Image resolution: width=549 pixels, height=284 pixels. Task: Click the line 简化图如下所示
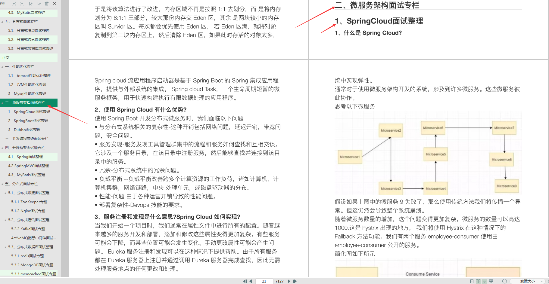tap(355, 254)
